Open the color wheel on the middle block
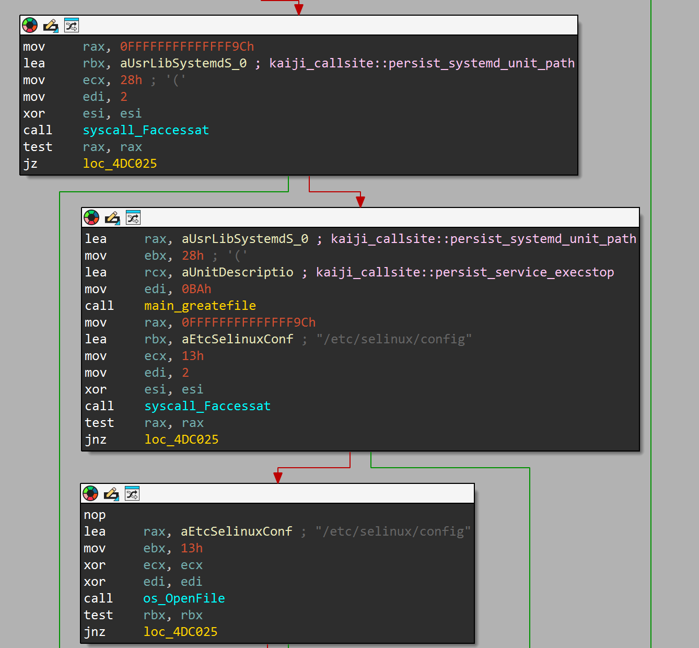Screen dimensions: 699x648 click(x=91, y=217)
